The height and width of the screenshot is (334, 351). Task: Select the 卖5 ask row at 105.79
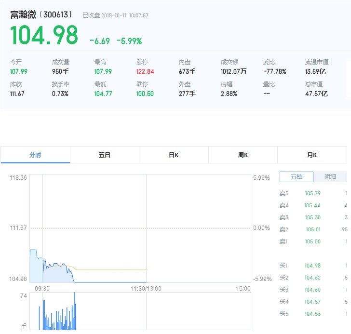coord(313,193)
